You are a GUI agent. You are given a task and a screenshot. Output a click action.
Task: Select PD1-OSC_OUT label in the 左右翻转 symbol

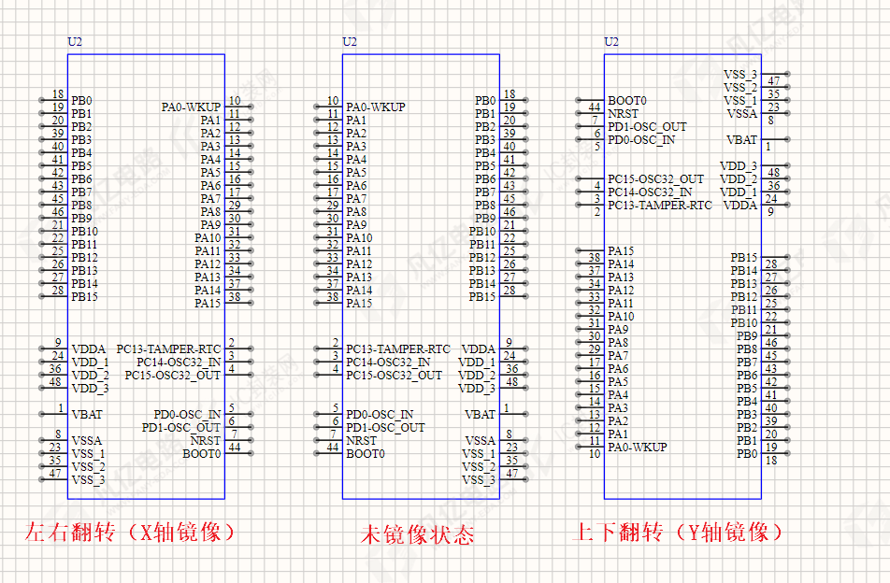pyautogui.click(x=181, y=428)
